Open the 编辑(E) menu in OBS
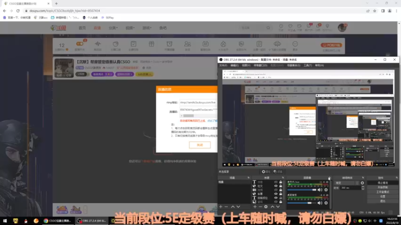The height and width of the screenshot is (225, 401). click(234, 65)
